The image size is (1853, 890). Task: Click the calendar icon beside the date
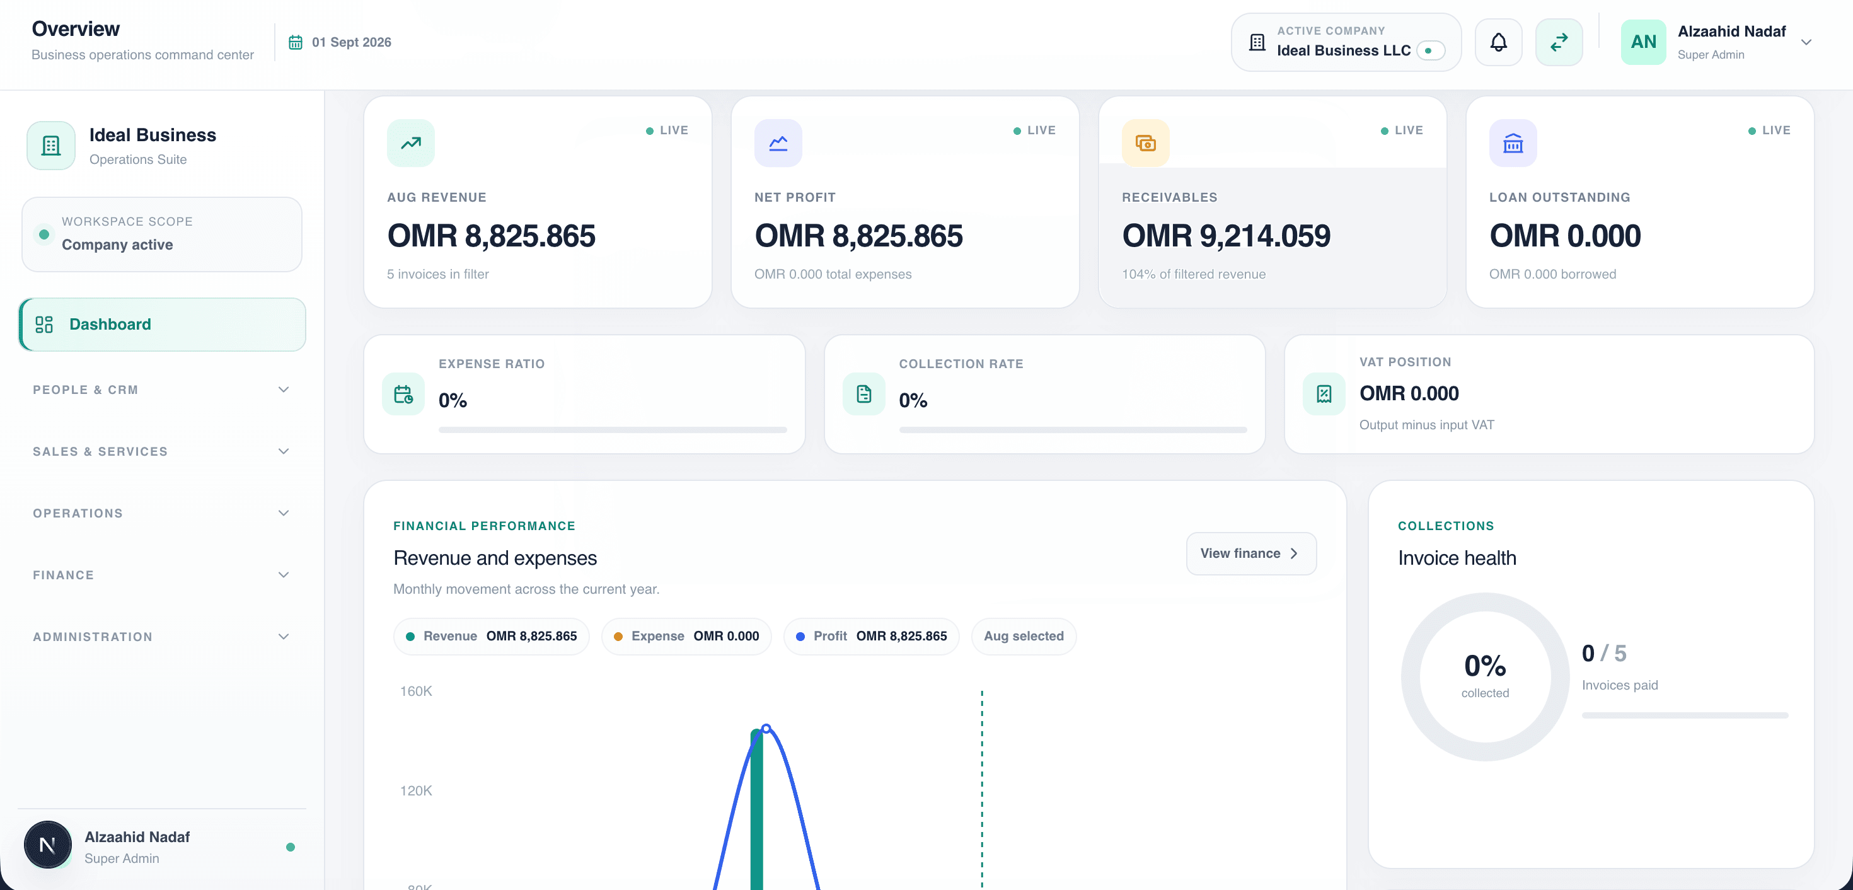click(x=296, y=42)
